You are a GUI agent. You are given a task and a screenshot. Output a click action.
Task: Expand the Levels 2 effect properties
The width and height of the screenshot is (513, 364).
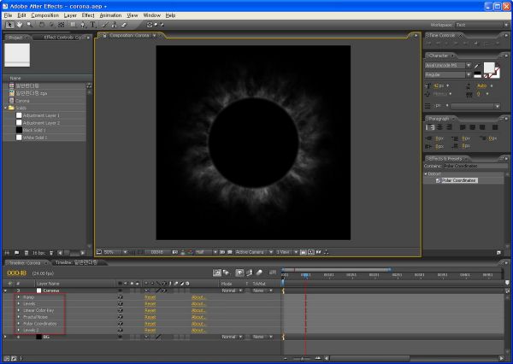coord(18,331)
